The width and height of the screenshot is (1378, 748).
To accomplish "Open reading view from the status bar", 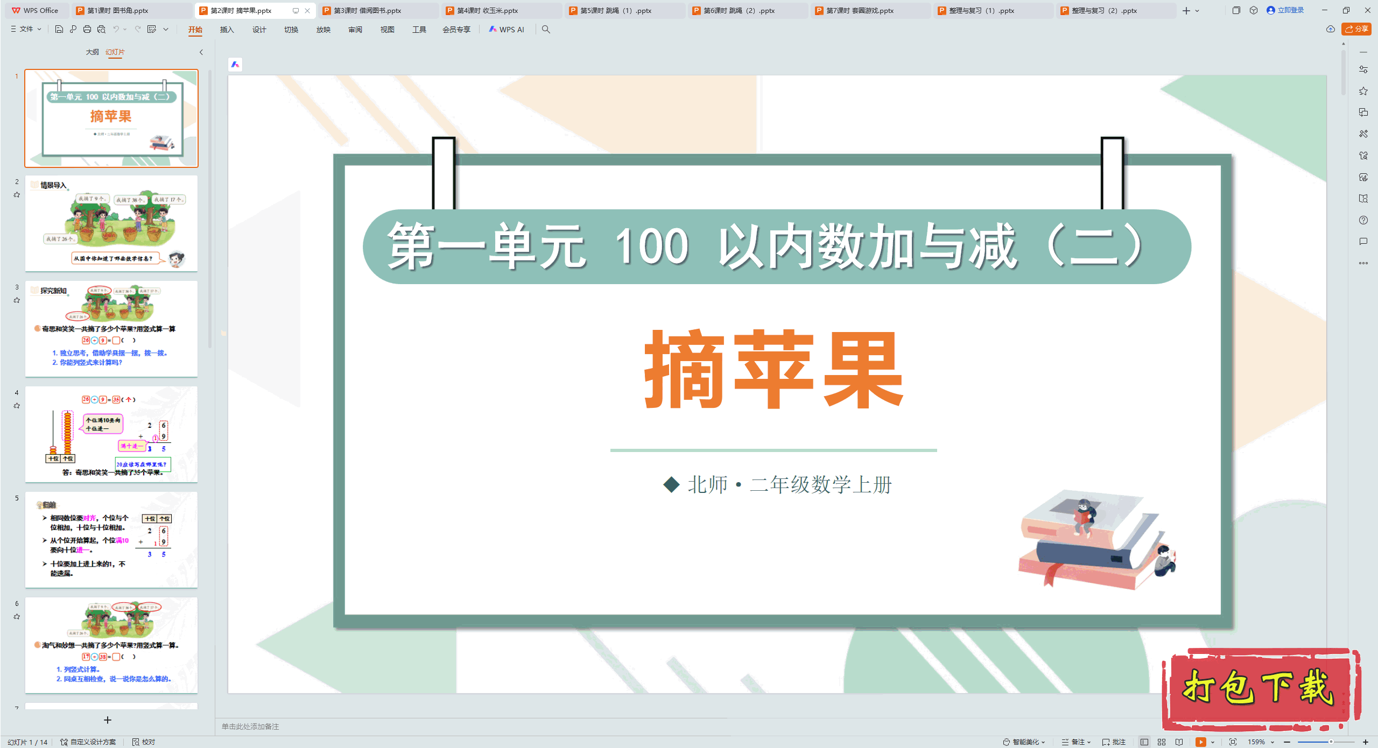I will tap(1179, 742).
